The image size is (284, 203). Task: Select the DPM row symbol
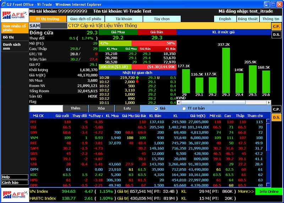34,170
